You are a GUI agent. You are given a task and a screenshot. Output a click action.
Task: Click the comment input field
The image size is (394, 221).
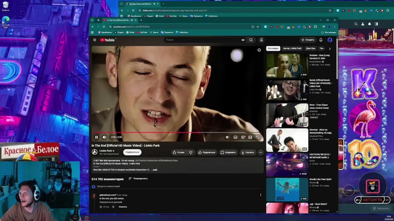(x=180, y=186)
